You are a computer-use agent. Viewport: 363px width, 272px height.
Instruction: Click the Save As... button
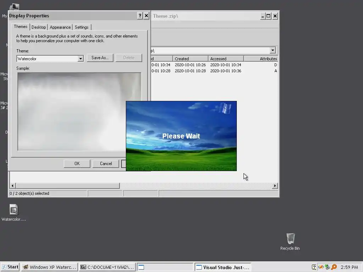(x=100, y=58)
